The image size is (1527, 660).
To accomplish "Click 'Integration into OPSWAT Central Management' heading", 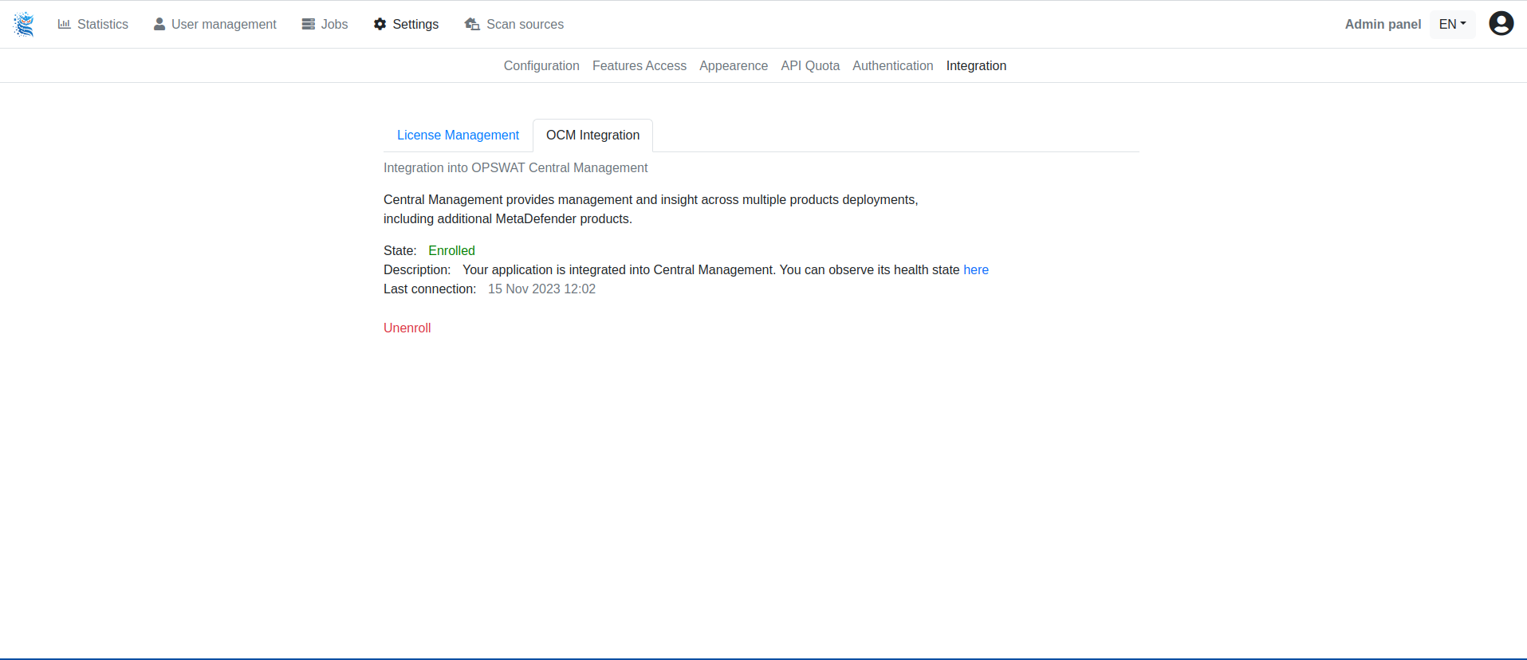I will point(515,167).
